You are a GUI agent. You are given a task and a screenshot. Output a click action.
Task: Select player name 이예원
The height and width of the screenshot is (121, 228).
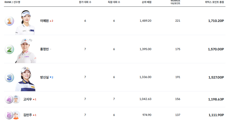[x=44, y=21]
